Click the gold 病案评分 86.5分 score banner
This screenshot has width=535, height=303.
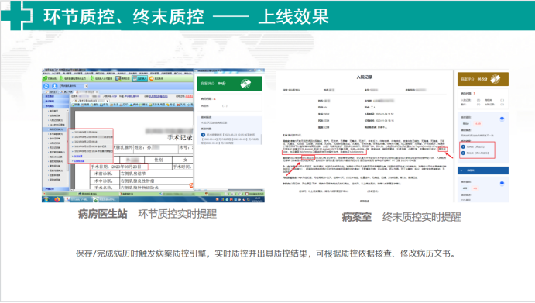pos(483,79)
